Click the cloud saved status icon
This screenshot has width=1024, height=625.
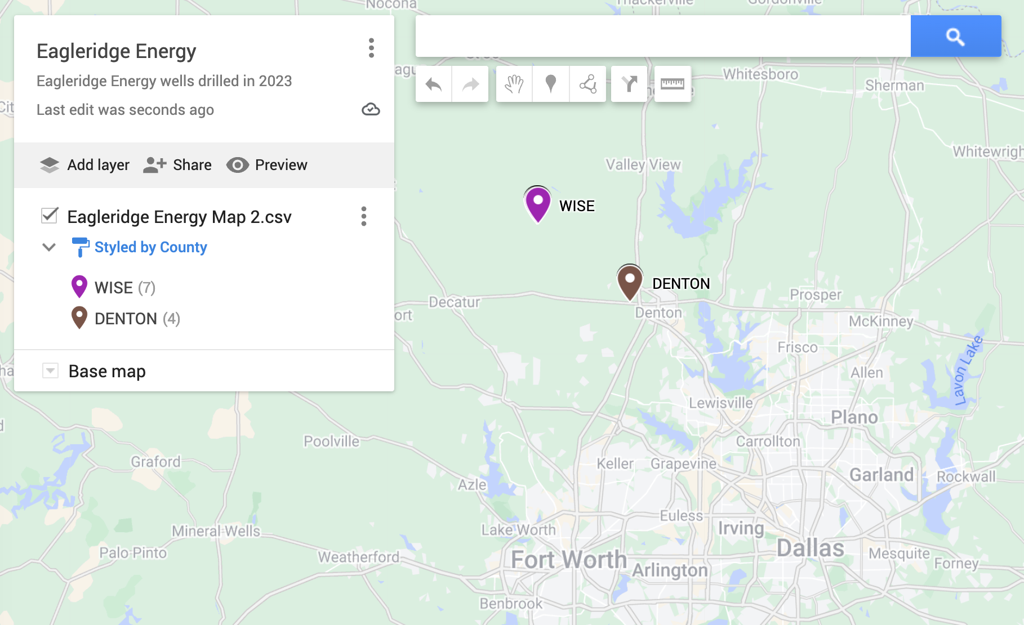(x=371, y=109)
